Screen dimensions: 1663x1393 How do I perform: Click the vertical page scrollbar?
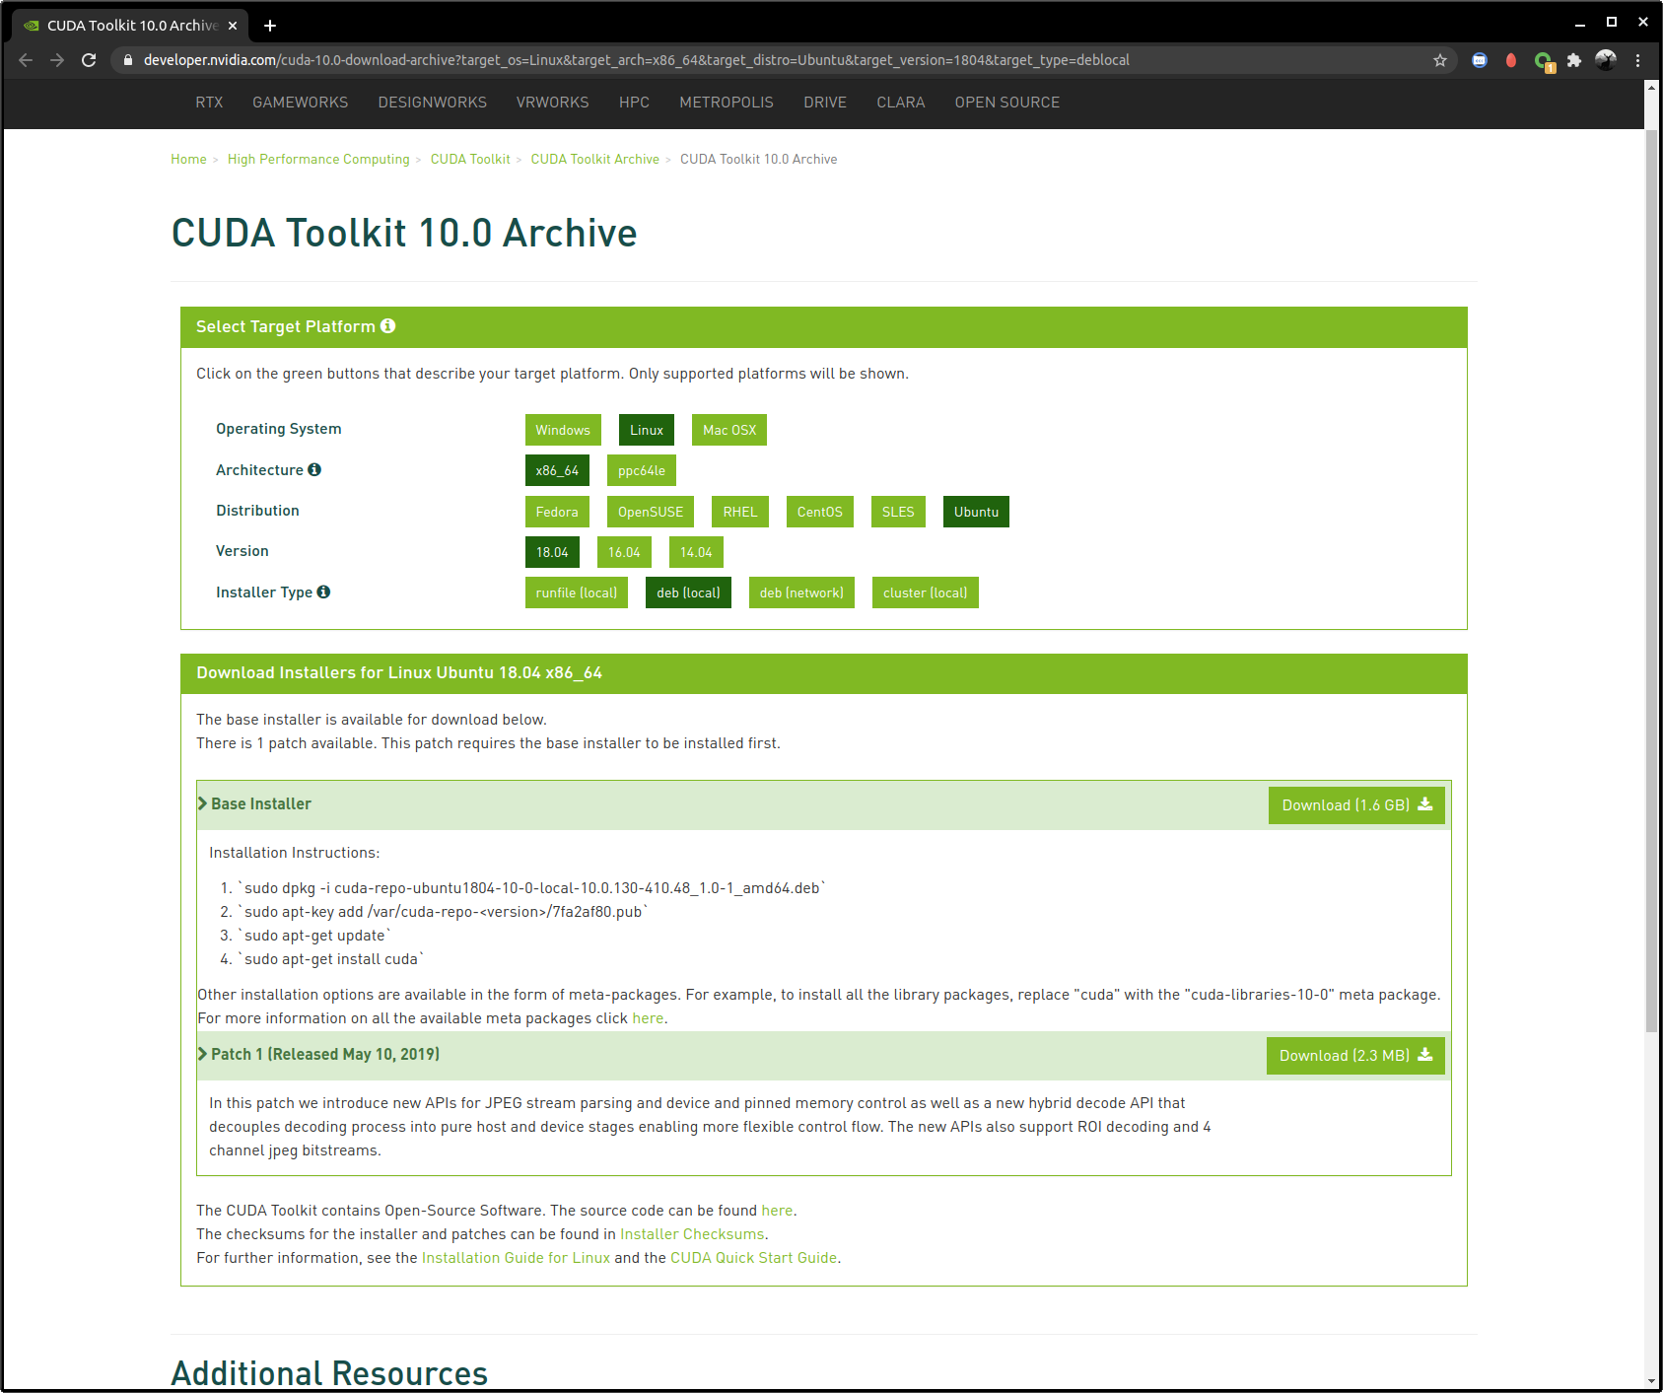click(1652, 582)
